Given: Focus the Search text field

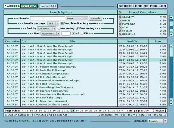Looking at the screenshot, I should point(48,18).
